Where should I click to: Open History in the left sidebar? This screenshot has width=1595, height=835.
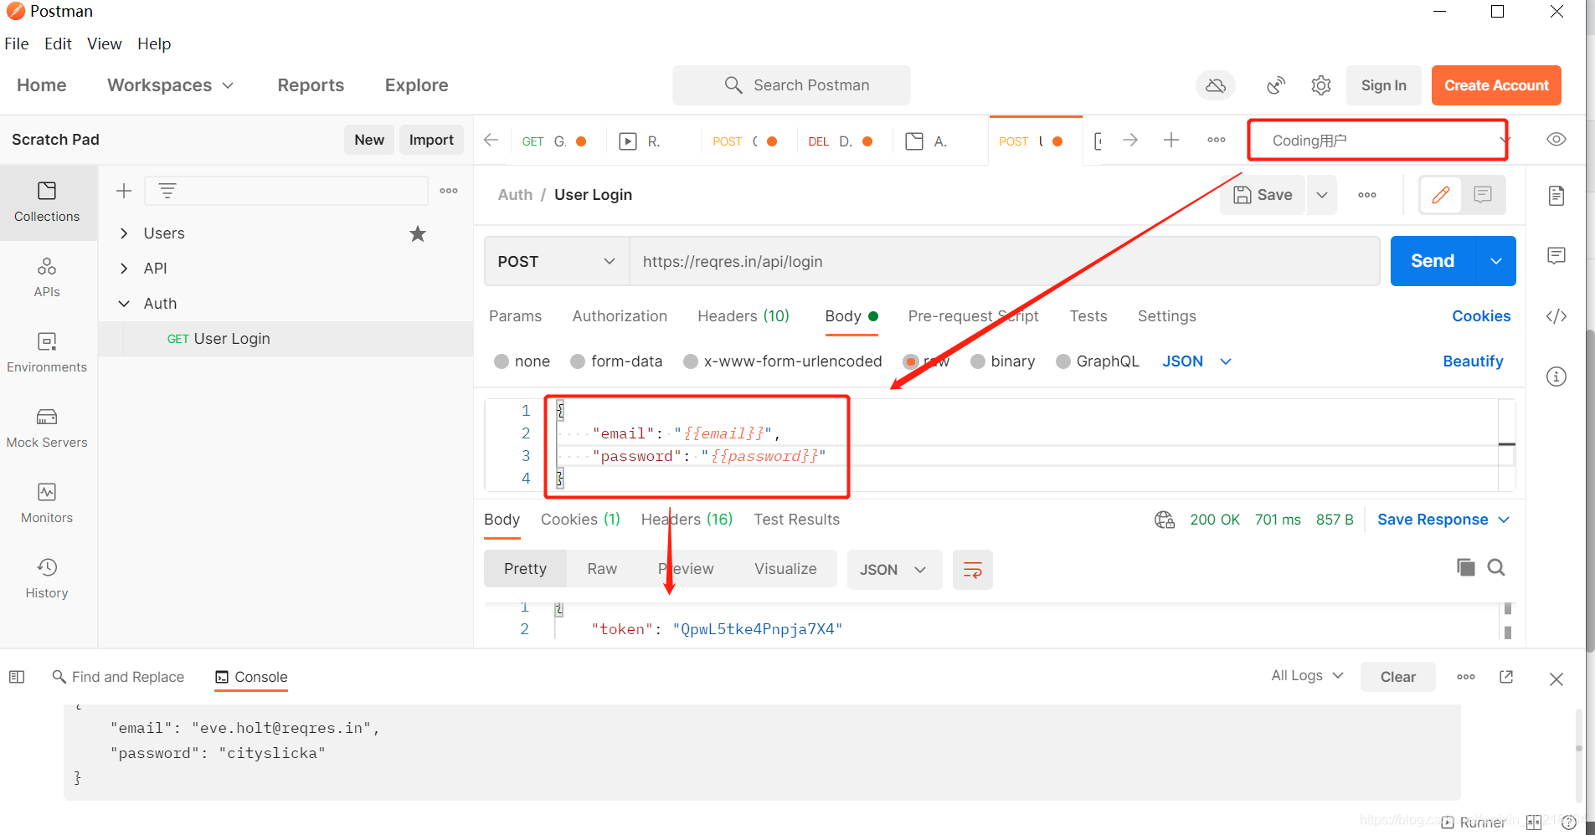point(47,578)
